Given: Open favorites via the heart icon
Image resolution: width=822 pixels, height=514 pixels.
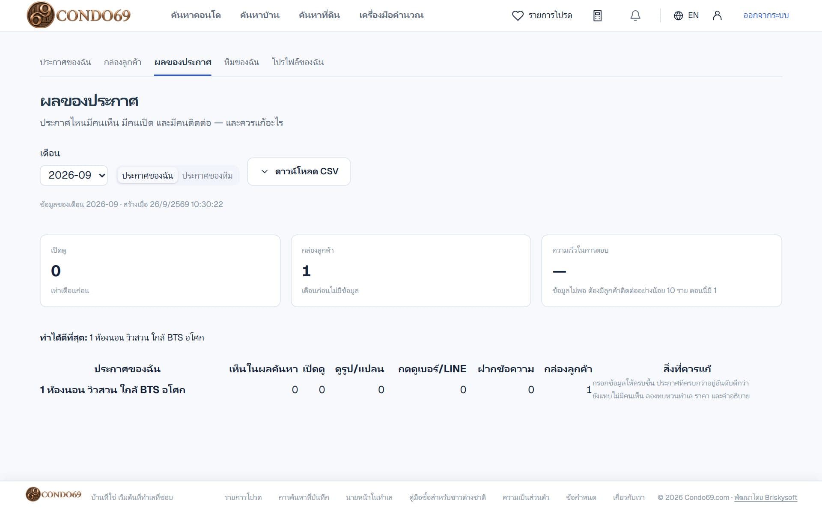Looking at the screenshot, I should (x=518, y=16).
